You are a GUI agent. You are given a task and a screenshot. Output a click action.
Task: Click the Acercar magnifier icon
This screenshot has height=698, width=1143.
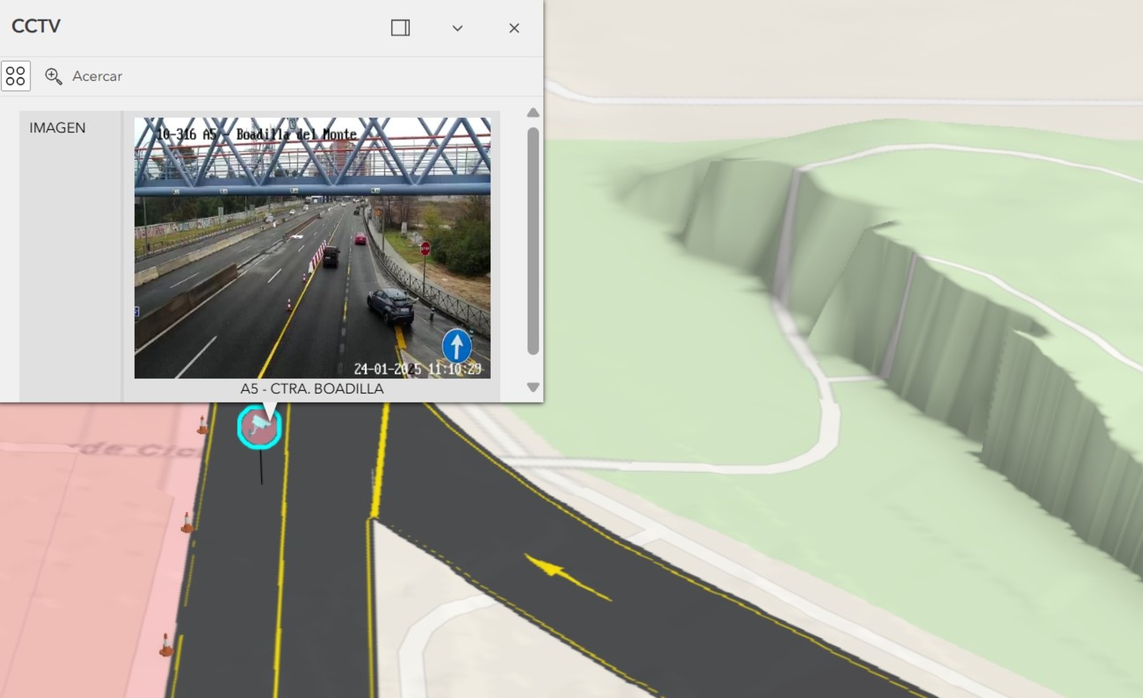pyautogui.click(x=53, y=76)
